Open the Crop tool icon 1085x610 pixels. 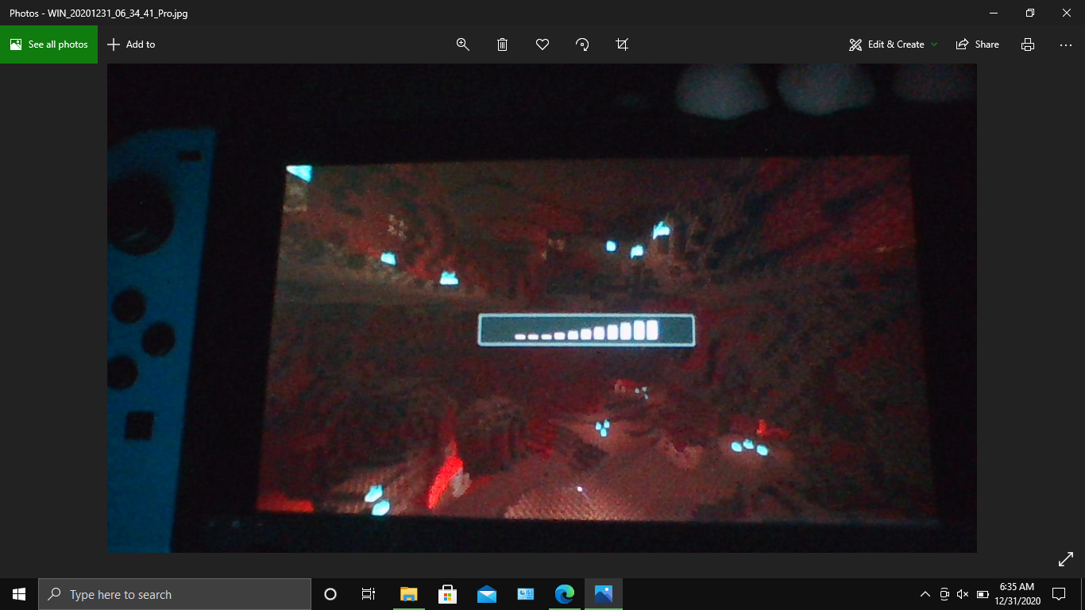pos(622,44)
